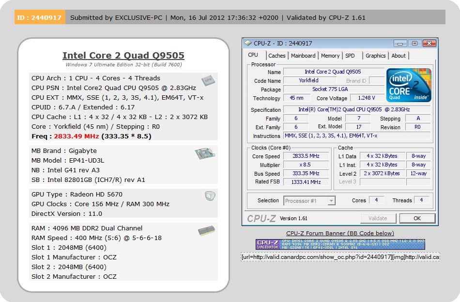Click the CPU PSN line text
This screenshot has height=302, width=460.
click(x=114, y=88)
